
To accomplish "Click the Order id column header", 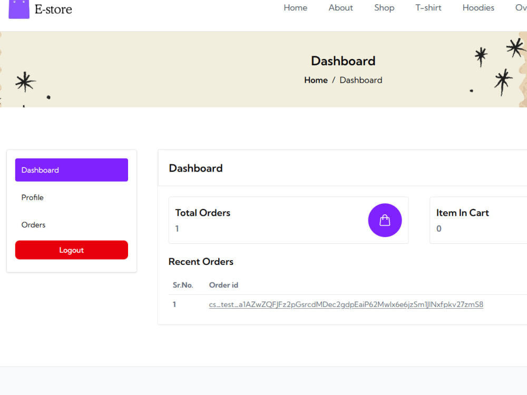I will click(x=223, y=285).
